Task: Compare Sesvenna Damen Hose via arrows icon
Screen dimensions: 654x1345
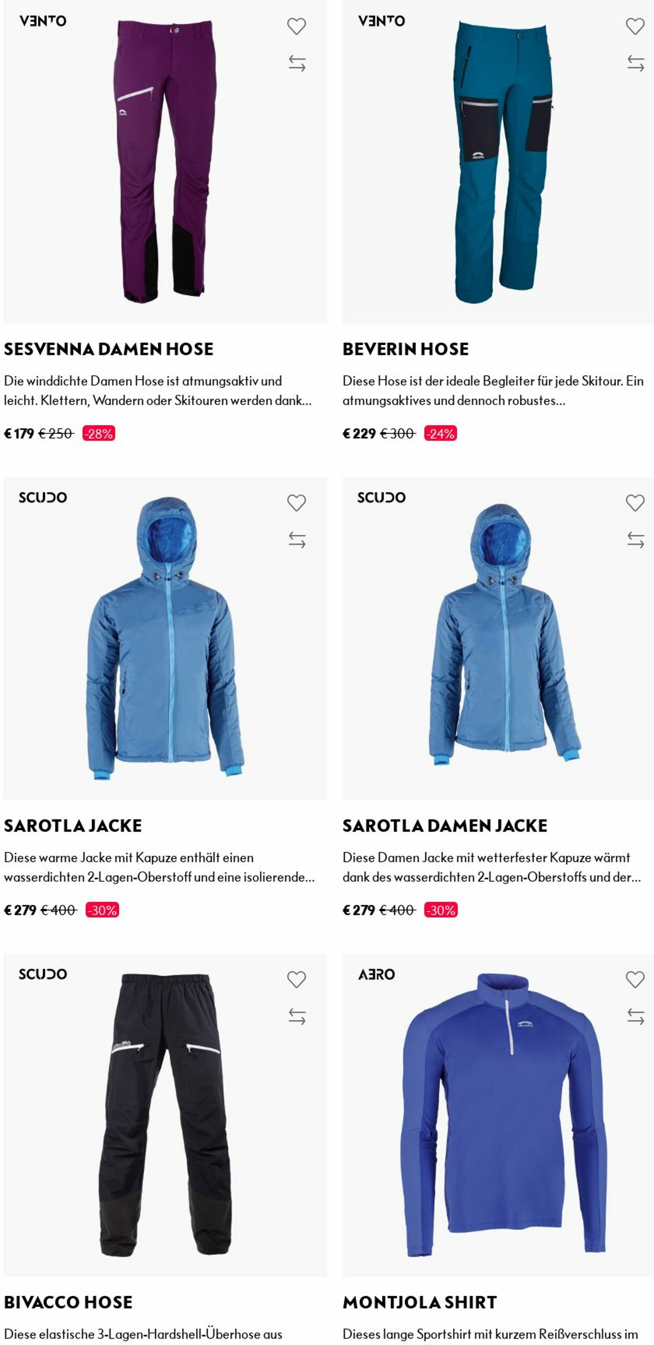Action: [x=297, y=63]
